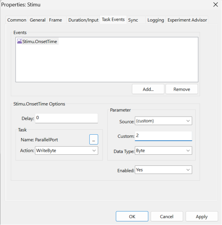This screenshot has height=225, width=222.
Task: Click the Add... button
Action: coord(148,89)
